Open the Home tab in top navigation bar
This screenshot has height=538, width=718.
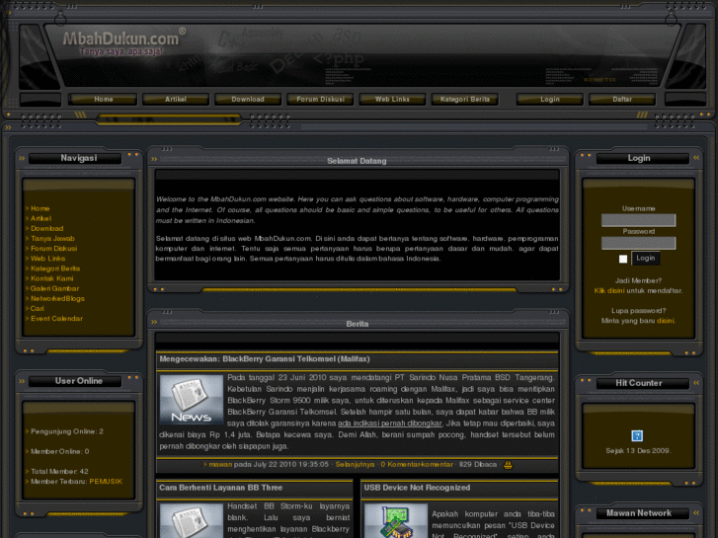pyautogui.click(x=103, y=100)
